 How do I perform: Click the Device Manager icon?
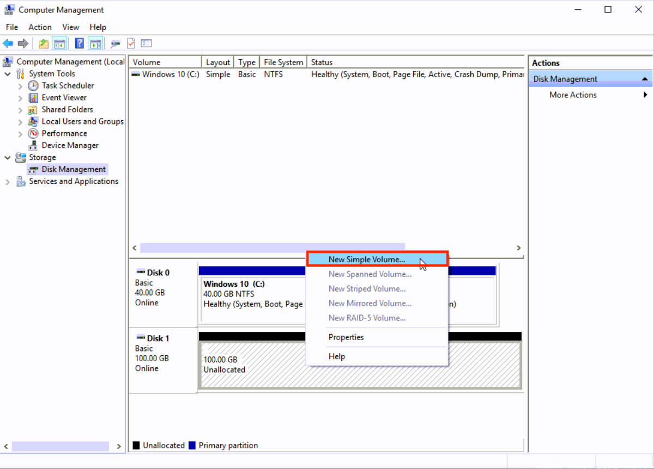33,145
